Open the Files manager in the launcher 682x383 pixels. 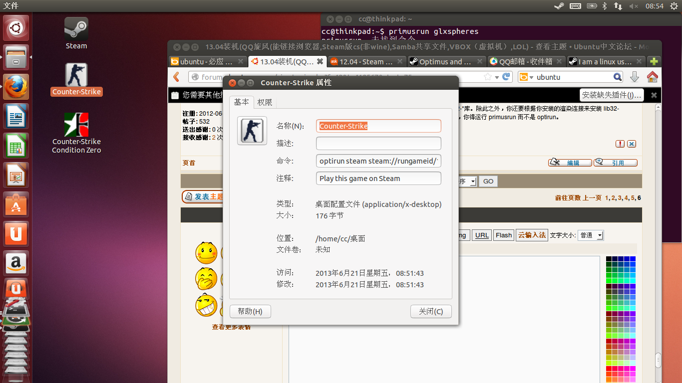tap(16, 57)
